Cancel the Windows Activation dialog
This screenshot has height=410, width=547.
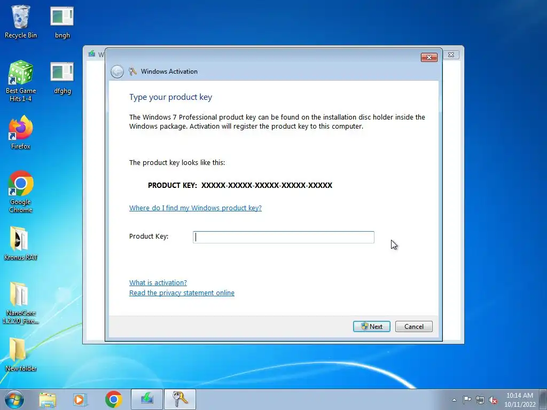pyautogui.click(x=414, y=326)
